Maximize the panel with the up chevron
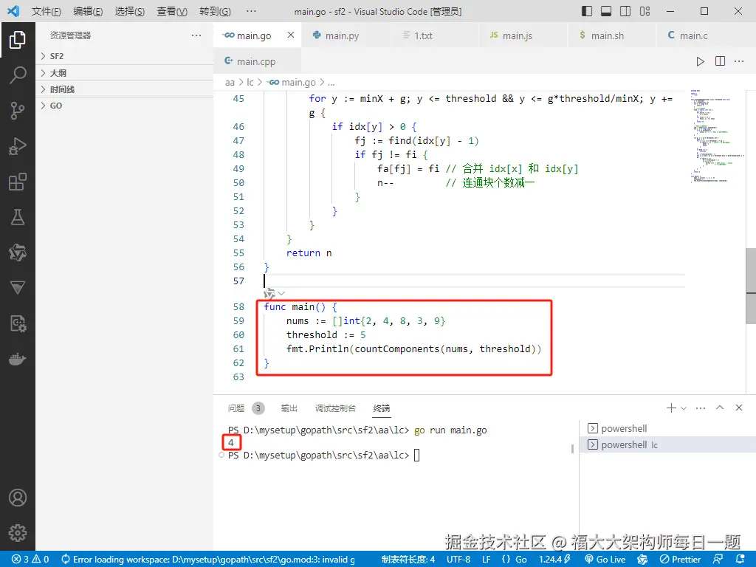Screen dimensions: 756x567 pyautogui.click(x=720, y=408)
